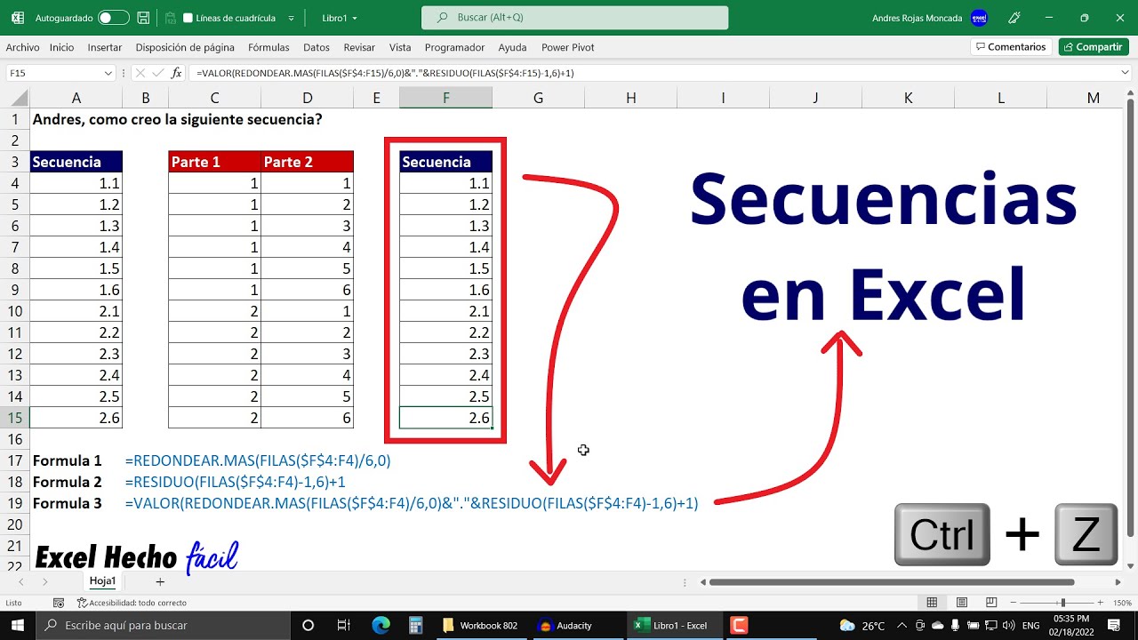The width and height of the screenshot is (1138, 640).
Task: Click the 150% zoom level
Action: click(x=1121, y=602)
